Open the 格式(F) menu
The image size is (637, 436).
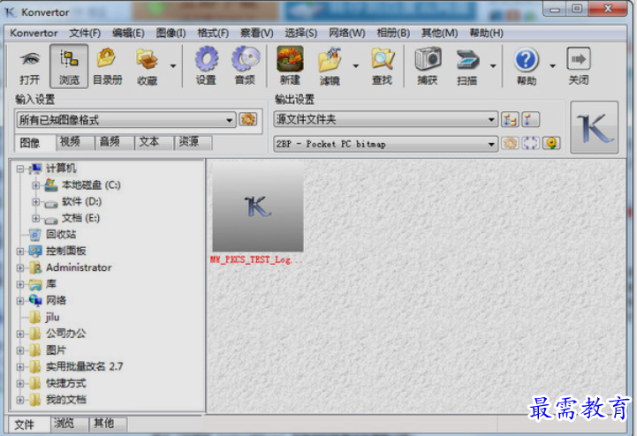pos(213,33)
